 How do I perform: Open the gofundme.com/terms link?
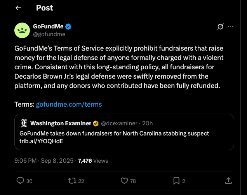click(69, 104)
